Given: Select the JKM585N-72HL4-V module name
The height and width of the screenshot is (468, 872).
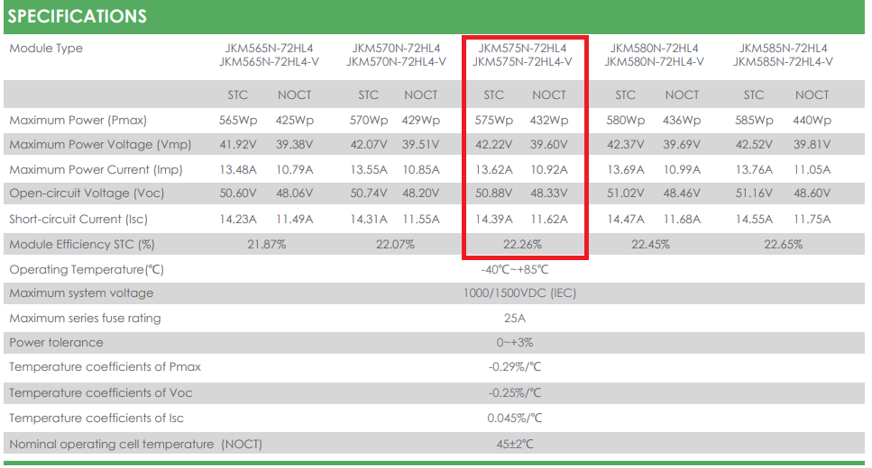Looking at the screenshot, I should 783,62.
